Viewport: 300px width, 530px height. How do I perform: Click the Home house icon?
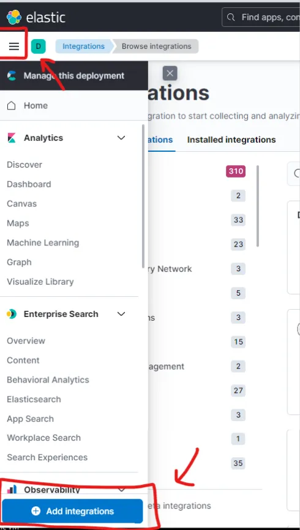pyautogui.click(x=12, y=105)
